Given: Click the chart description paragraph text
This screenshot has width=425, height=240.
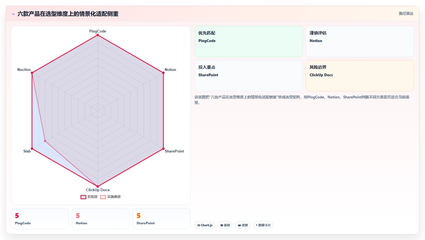Looking at the screenshot, I should [302, 100].
